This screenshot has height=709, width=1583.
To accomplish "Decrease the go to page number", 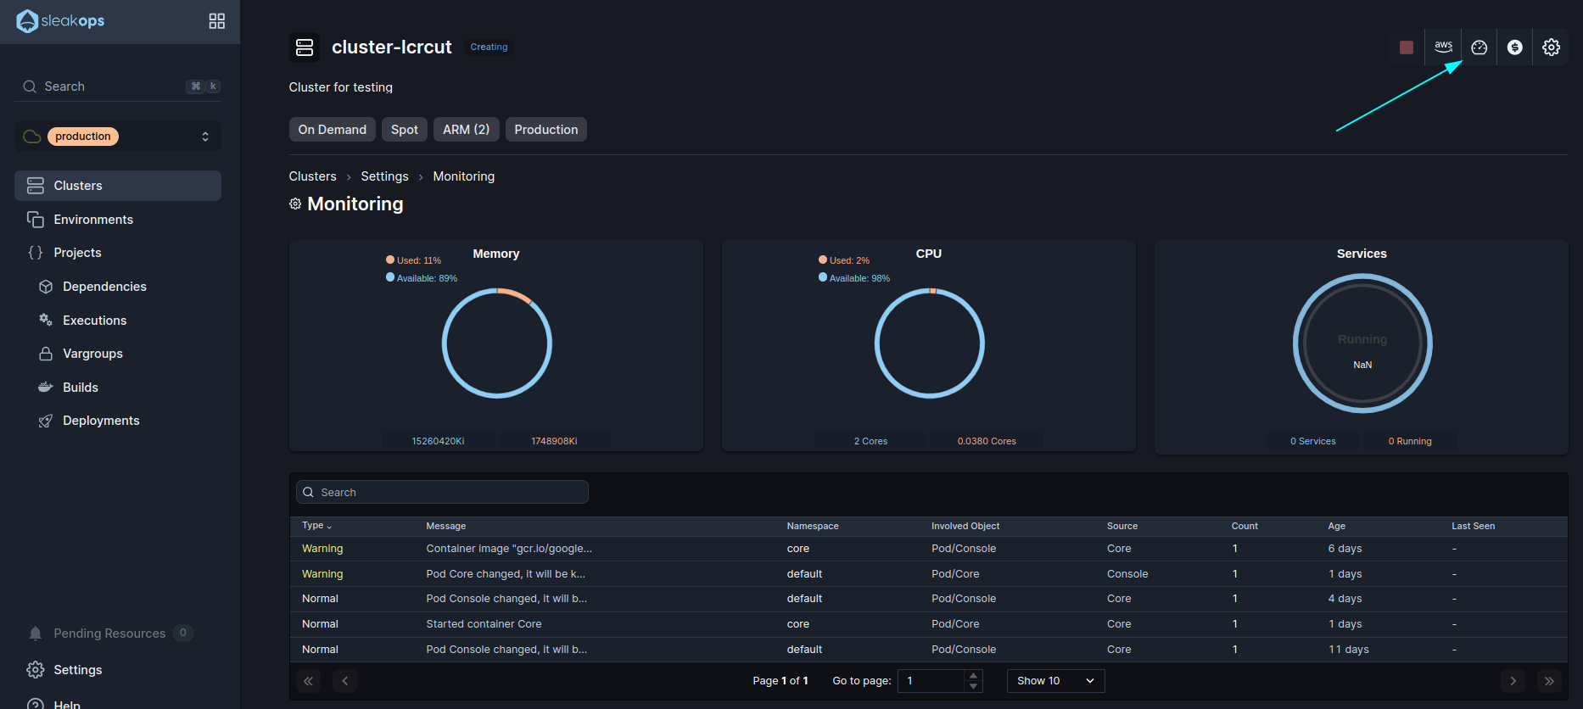I will [973, 686].
